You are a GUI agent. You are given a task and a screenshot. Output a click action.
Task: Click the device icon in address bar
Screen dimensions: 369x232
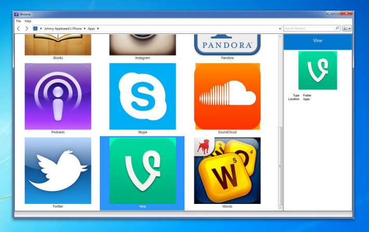[x=35, y=29]
